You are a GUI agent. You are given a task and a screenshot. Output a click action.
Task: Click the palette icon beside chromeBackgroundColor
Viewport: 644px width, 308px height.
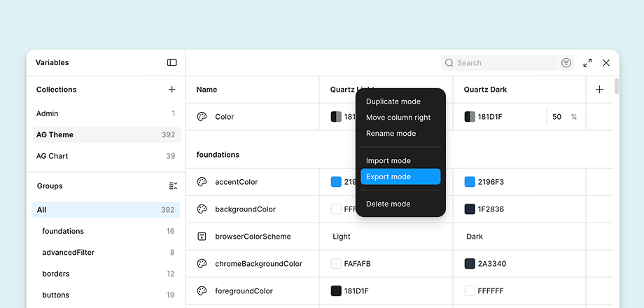(x=202, y=264)
